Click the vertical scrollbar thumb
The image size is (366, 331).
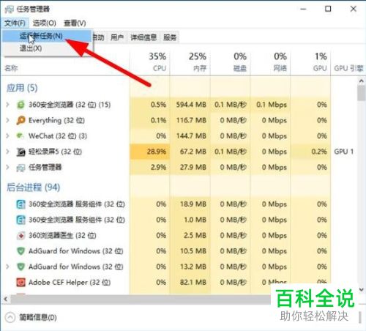[362, 93]
